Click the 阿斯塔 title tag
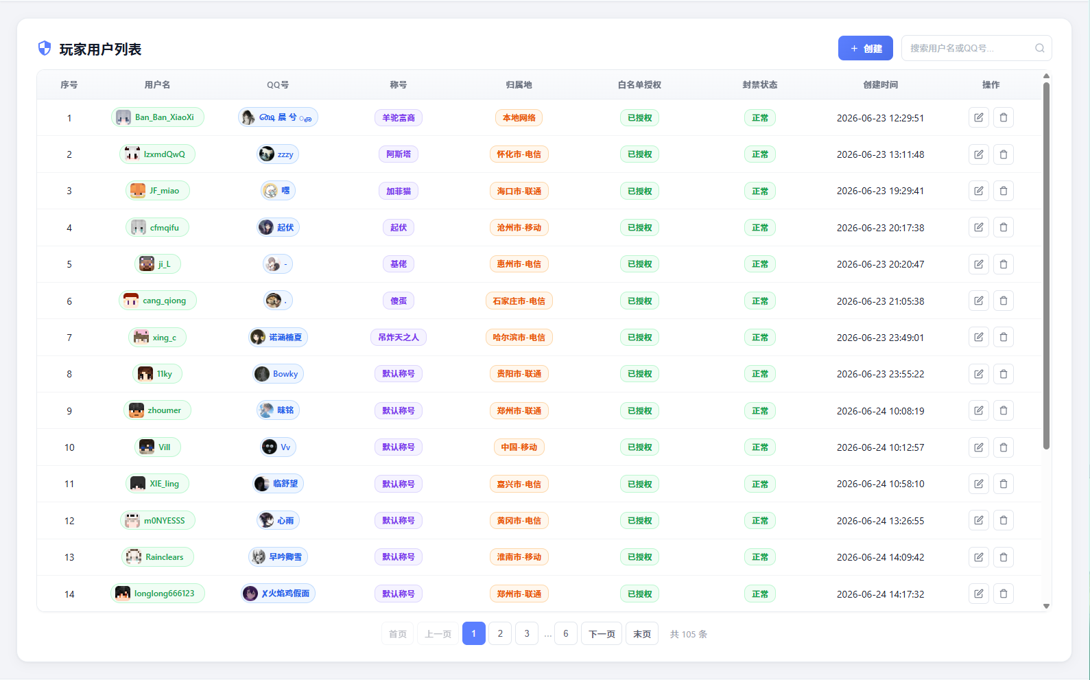Viewport: 1090px width, 680px height. [x=399, y=154]
